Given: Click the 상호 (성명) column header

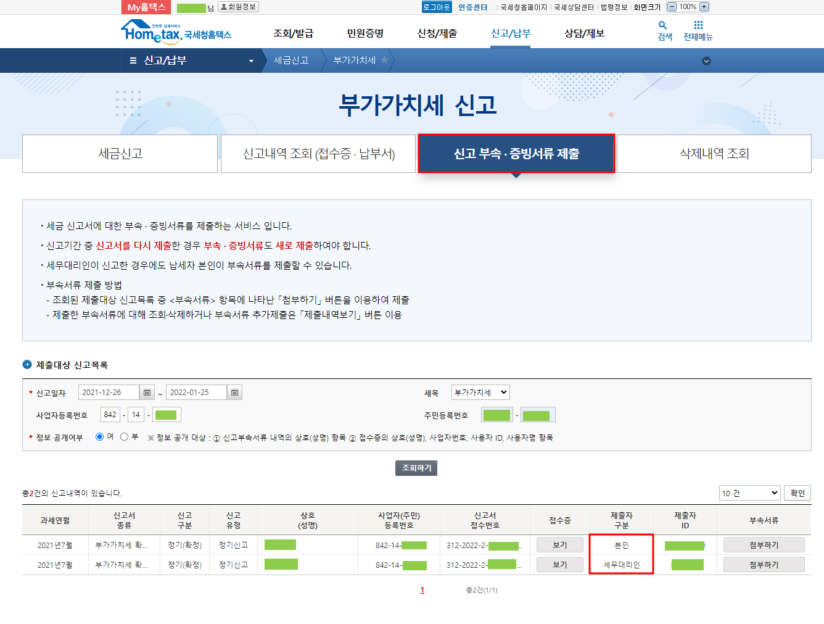Looking at the screenshot, I should [x=308, y=520].
